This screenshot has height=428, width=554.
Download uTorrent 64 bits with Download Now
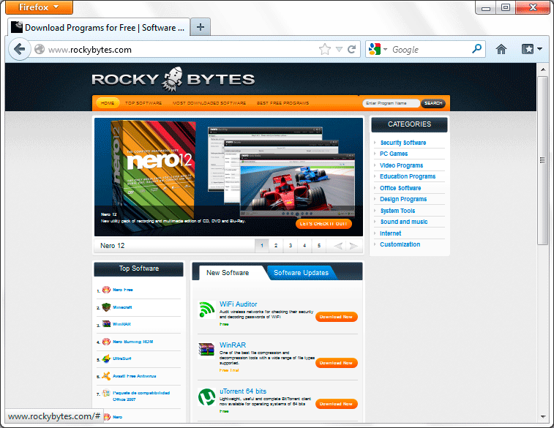tap(336, 404)
